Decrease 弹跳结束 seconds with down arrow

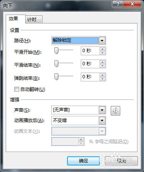pos(102,79)
